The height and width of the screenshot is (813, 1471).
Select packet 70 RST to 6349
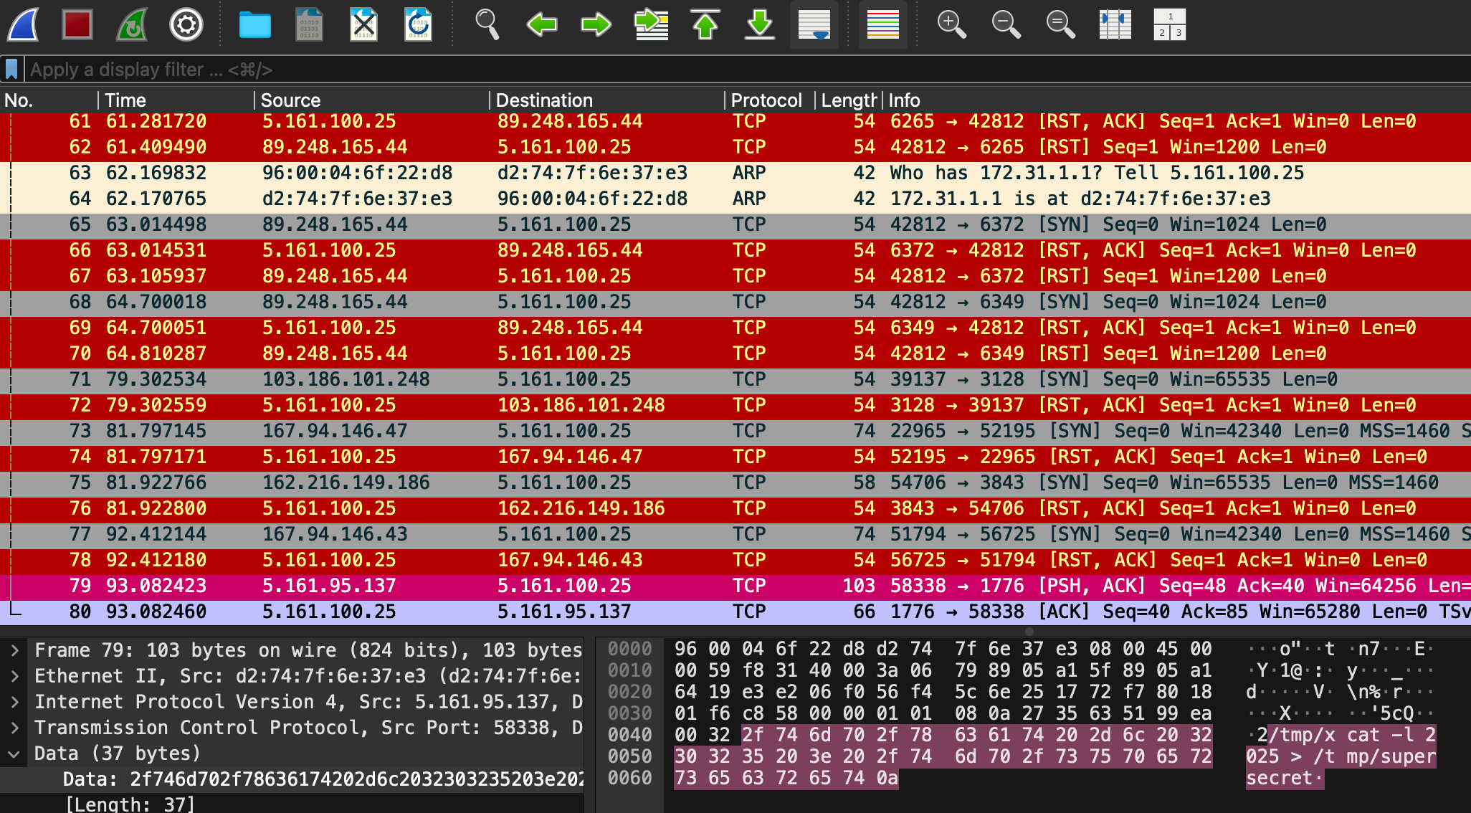pos(735,353)
